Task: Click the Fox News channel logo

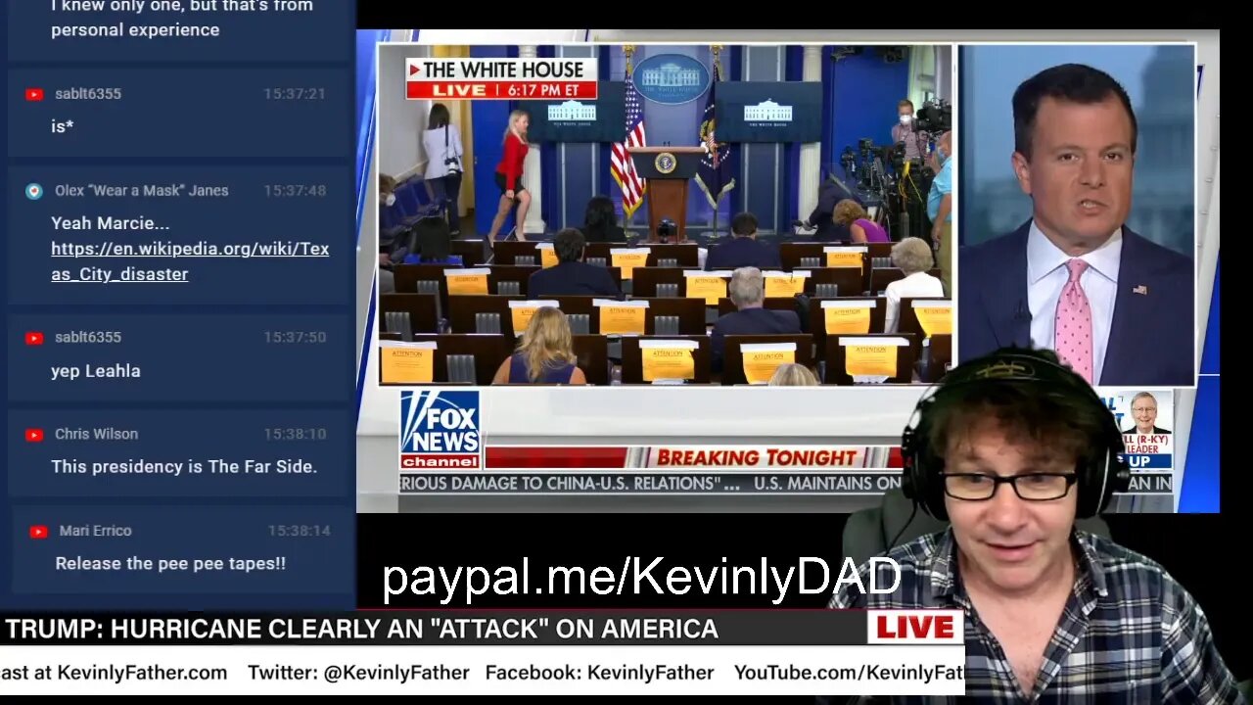Action: coord(441,429)
